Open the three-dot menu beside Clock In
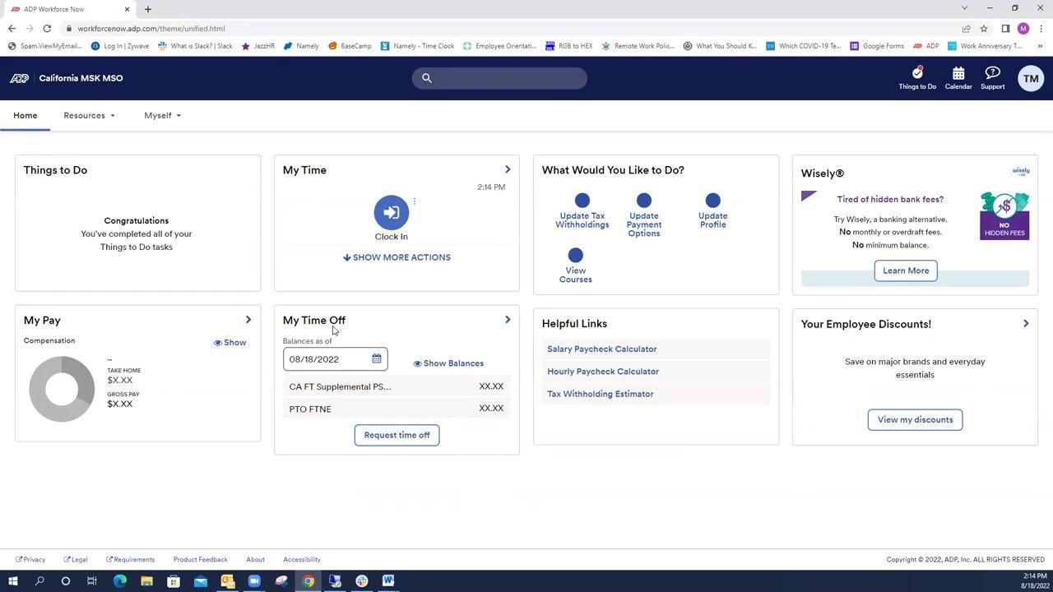The width and height of the screenshot is (1053, 592). click(415, 201)
